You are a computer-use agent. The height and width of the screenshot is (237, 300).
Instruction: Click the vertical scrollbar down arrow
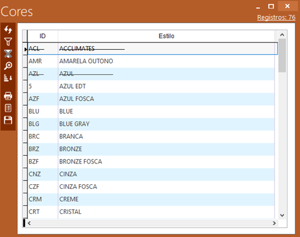[x=282, y=215]
